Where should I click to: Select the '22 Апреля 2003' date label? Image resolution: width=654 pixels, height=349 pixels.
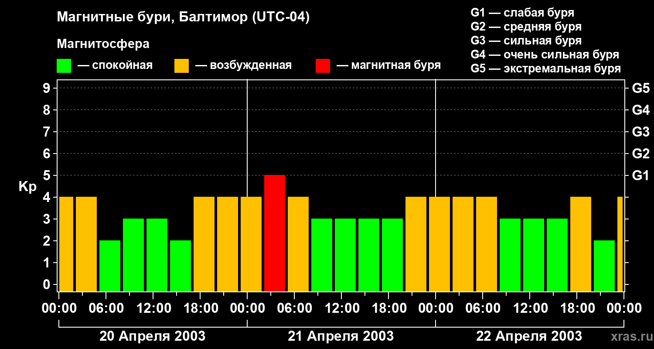(529, 336)
